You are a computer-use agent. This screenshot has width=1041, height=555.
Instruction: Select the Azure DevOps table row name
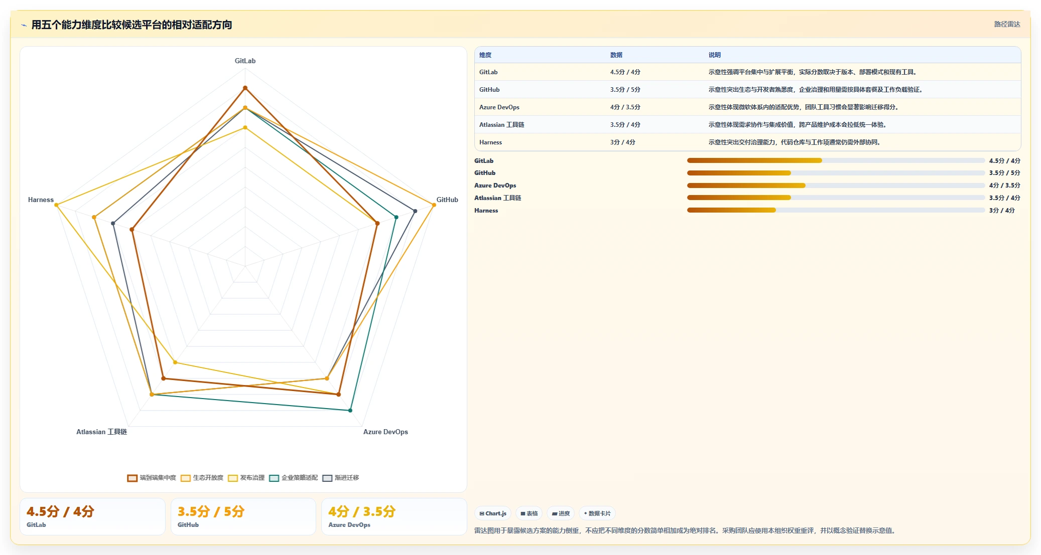point(499,107)
